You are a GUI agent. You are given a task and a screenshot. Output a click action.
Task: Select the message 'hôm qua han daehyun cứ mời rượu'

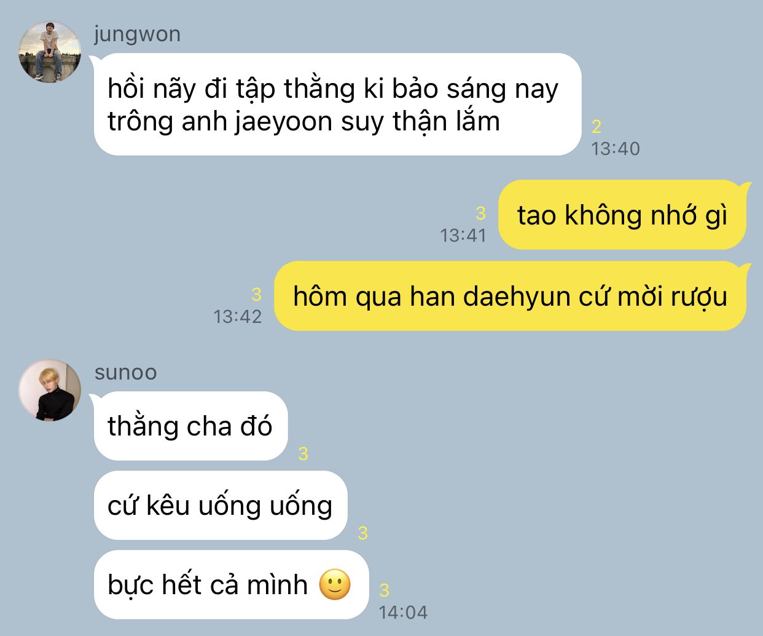click(510, 296)
